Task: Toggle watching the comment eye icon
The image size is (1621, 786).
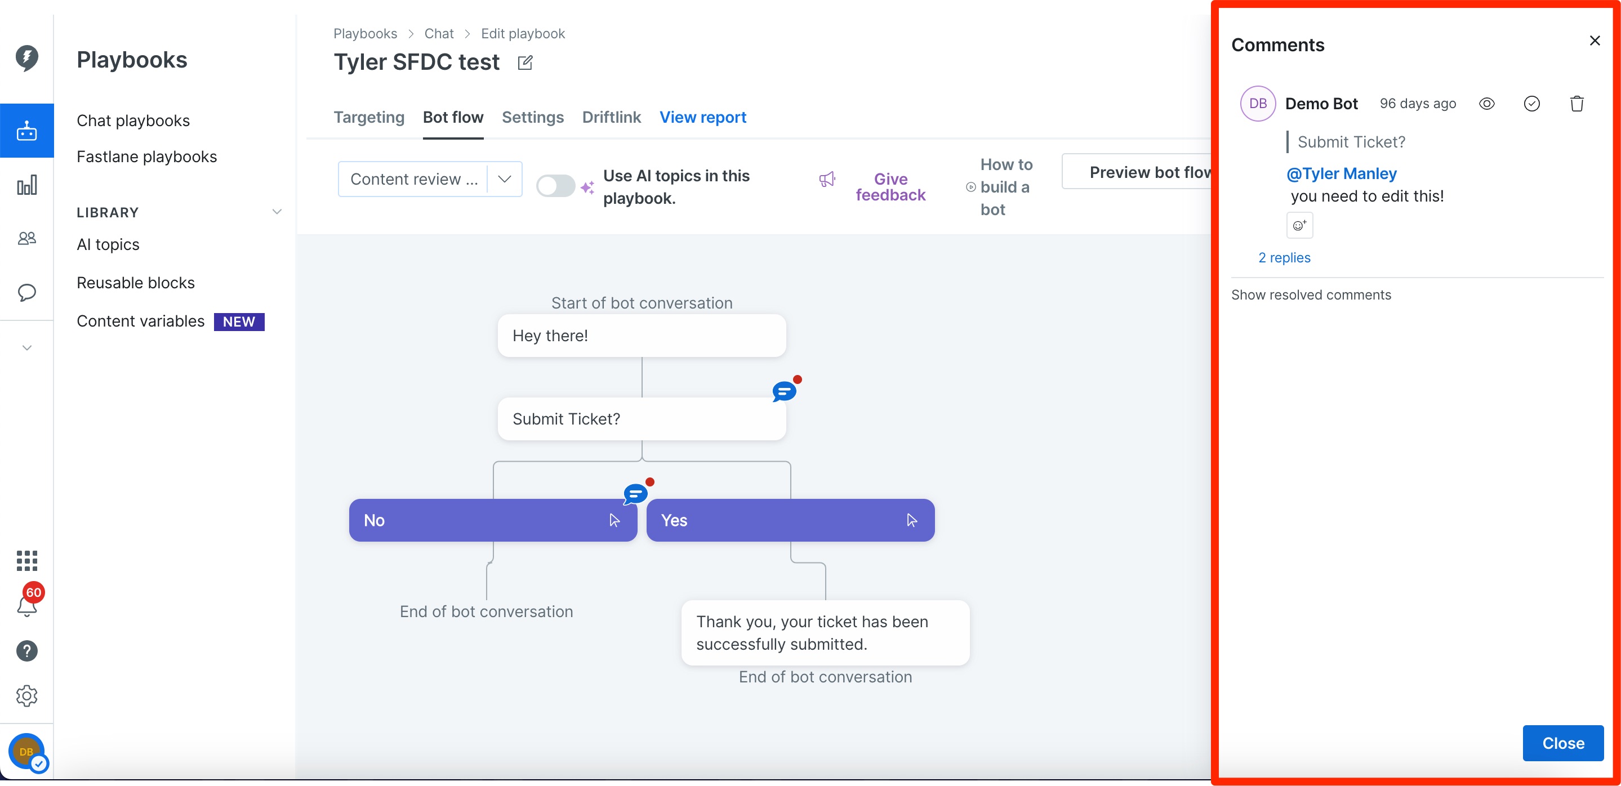Action: [1486, 104]
